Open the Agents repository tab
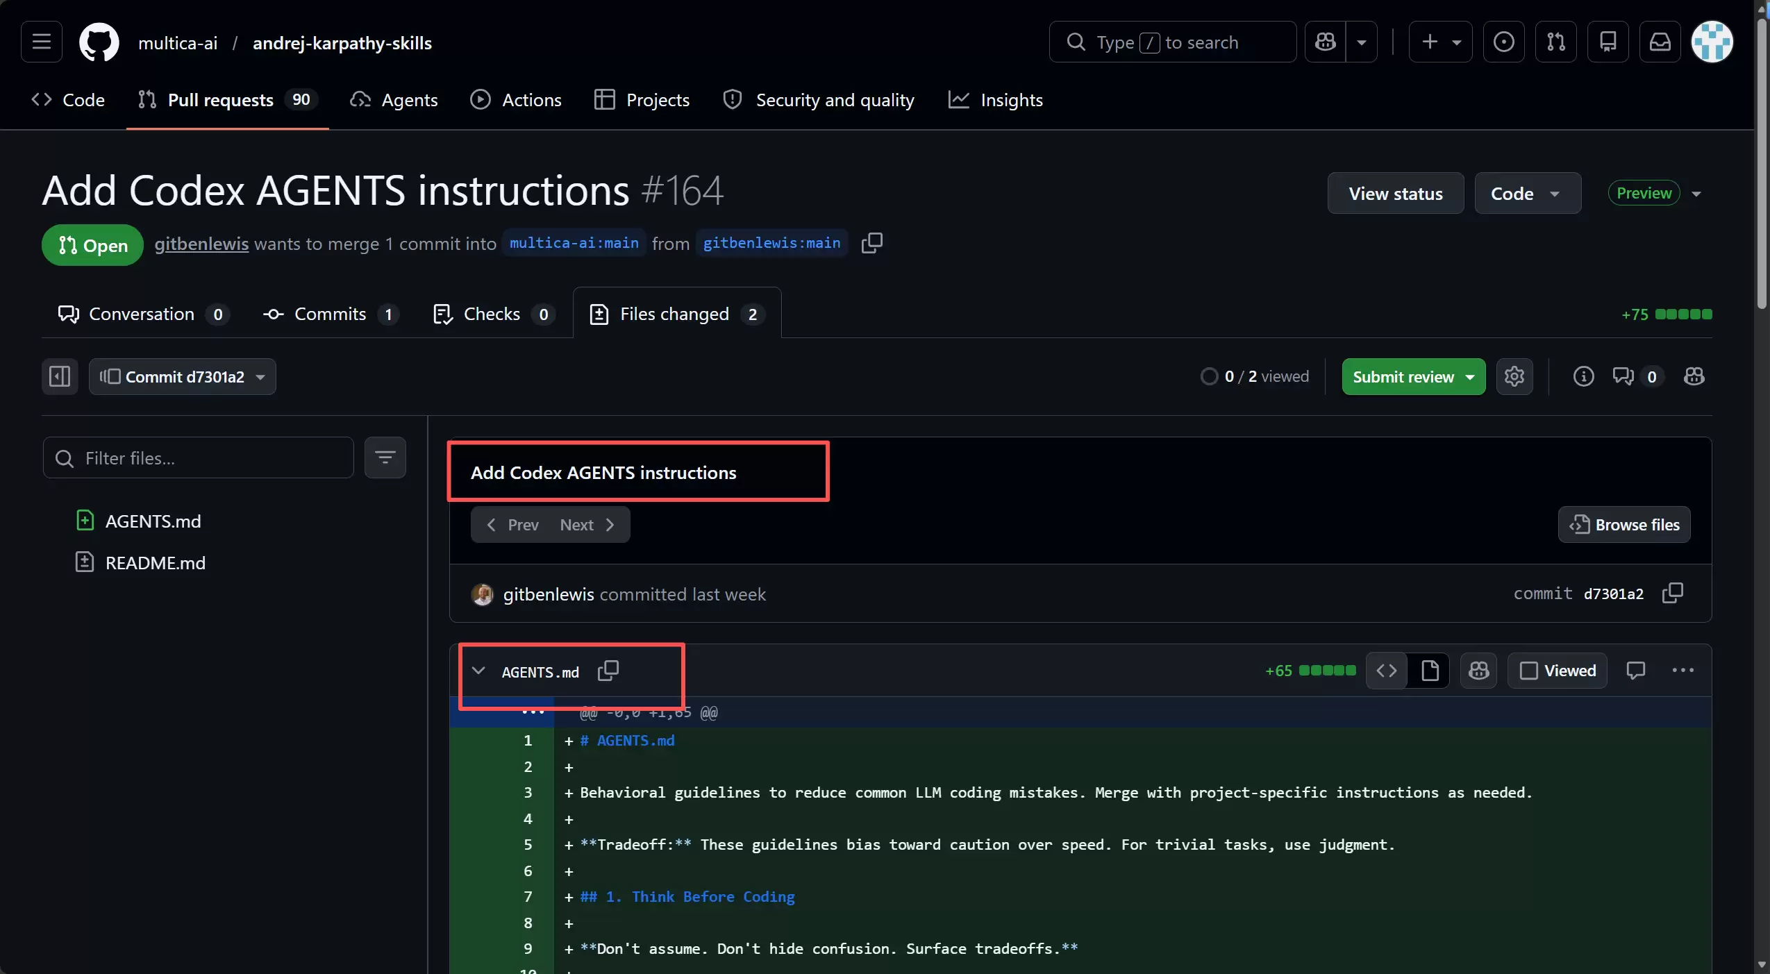 pyautogui.click(x=394, y=100)
